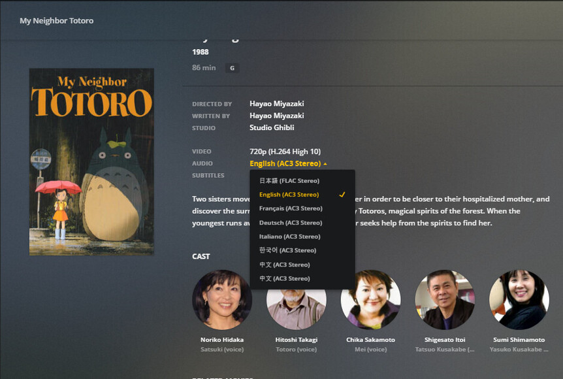Select the 한국어 (AC3 Stereo) audio track

[x=302, y=250]
